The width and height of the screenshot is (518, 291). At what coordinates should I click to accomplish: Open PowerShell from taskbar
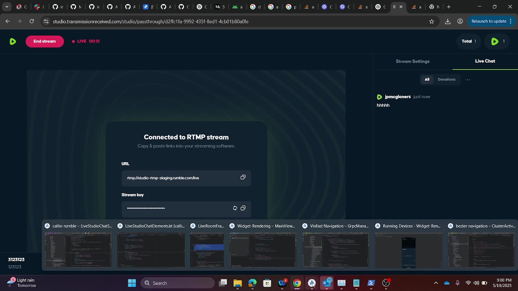coord(371,283)
